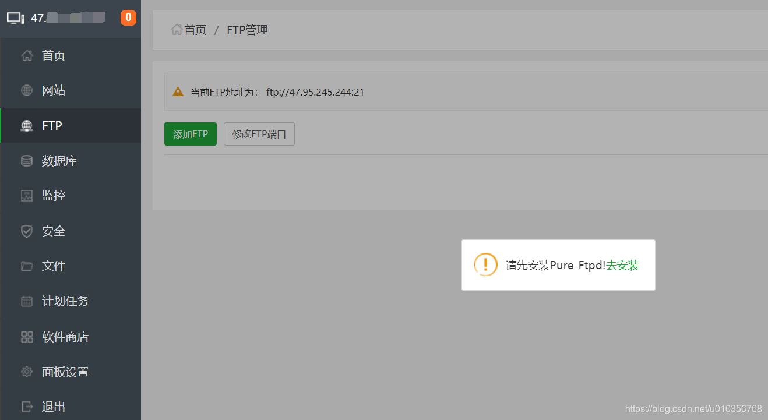This screenshot has width=768, height=420.
Task: Click the orange notification badge showing 0
Action: [x=128, y=17]
